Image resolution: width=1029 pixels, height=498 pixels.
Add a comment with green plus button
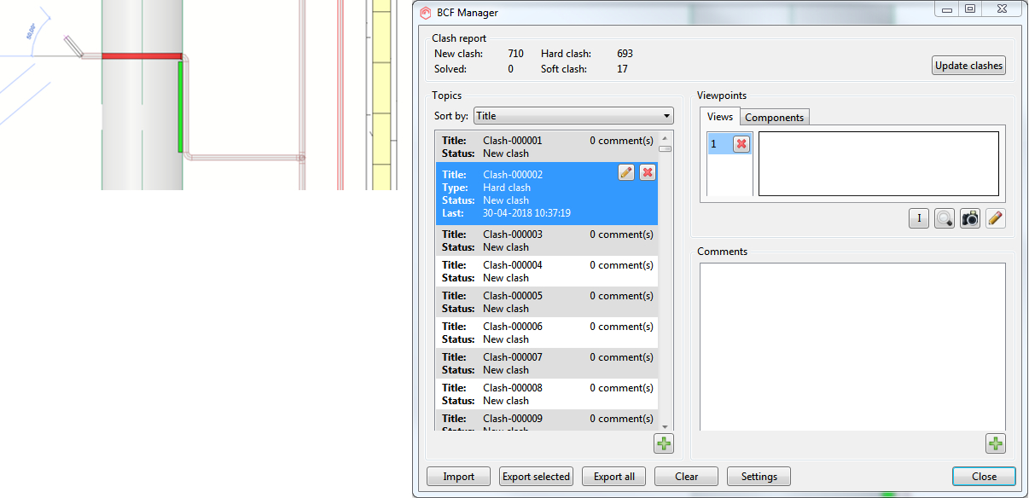tap(996, 443)
